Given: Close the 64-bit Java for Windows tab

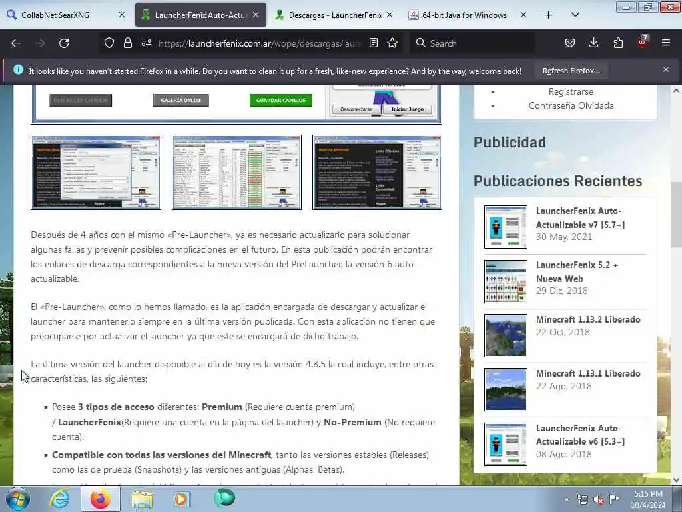Looking at the screenshot, I should click(523, 15).
